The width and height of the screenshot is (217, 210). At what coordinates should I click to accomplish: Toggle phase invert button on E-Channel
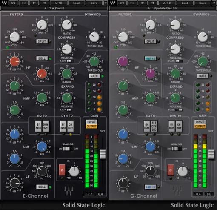[x=62, y=170]
